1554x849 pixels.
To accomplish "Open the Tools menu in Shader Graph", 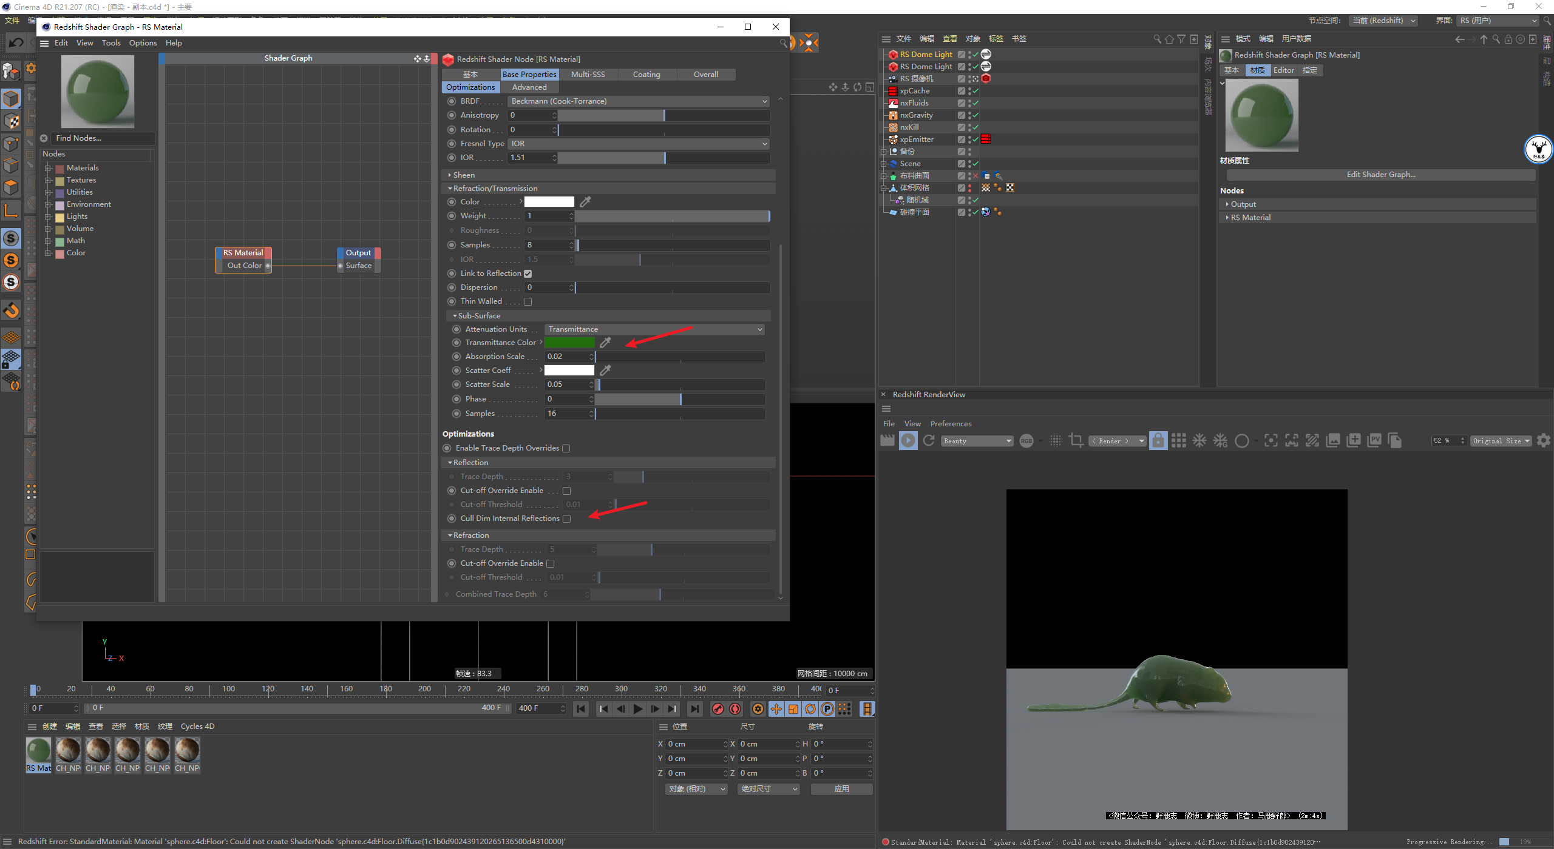I will tap(111, 43).
